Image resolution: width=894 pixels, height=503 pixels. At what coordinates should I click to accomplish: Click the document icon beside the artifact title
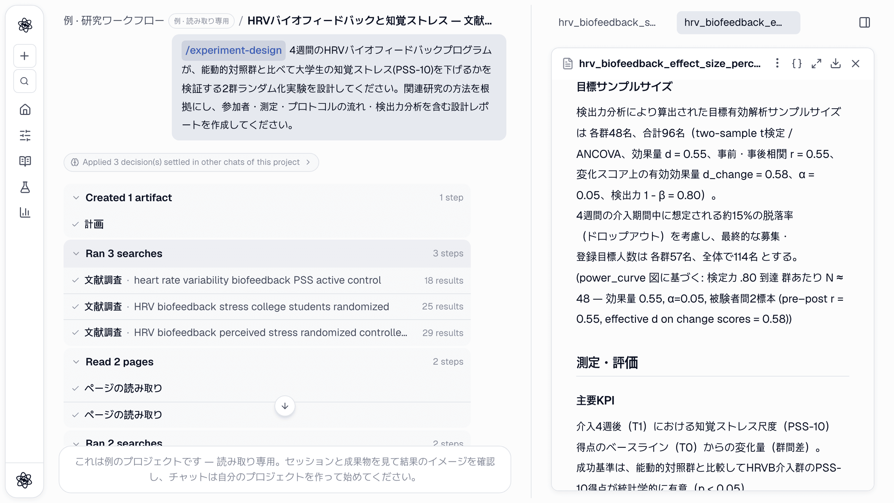568,64
